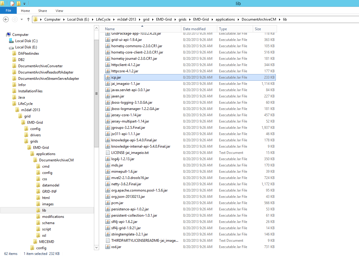359x257 pixels.
Task: Open the Share ribbon tab
Action: click(42, 11)
